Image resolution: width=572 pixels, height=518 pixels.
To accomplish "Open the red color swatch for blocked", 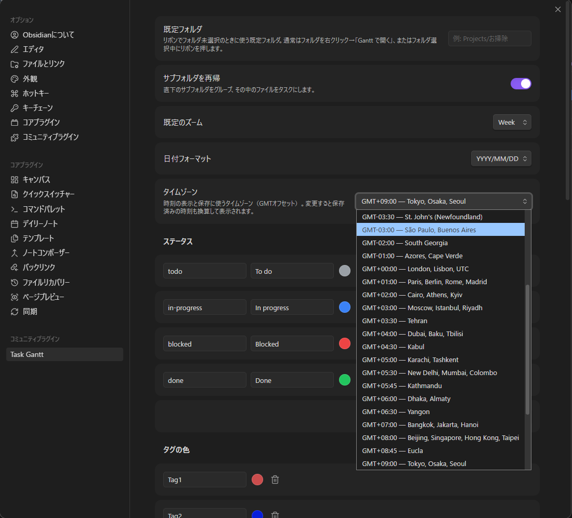I will 345,344.
